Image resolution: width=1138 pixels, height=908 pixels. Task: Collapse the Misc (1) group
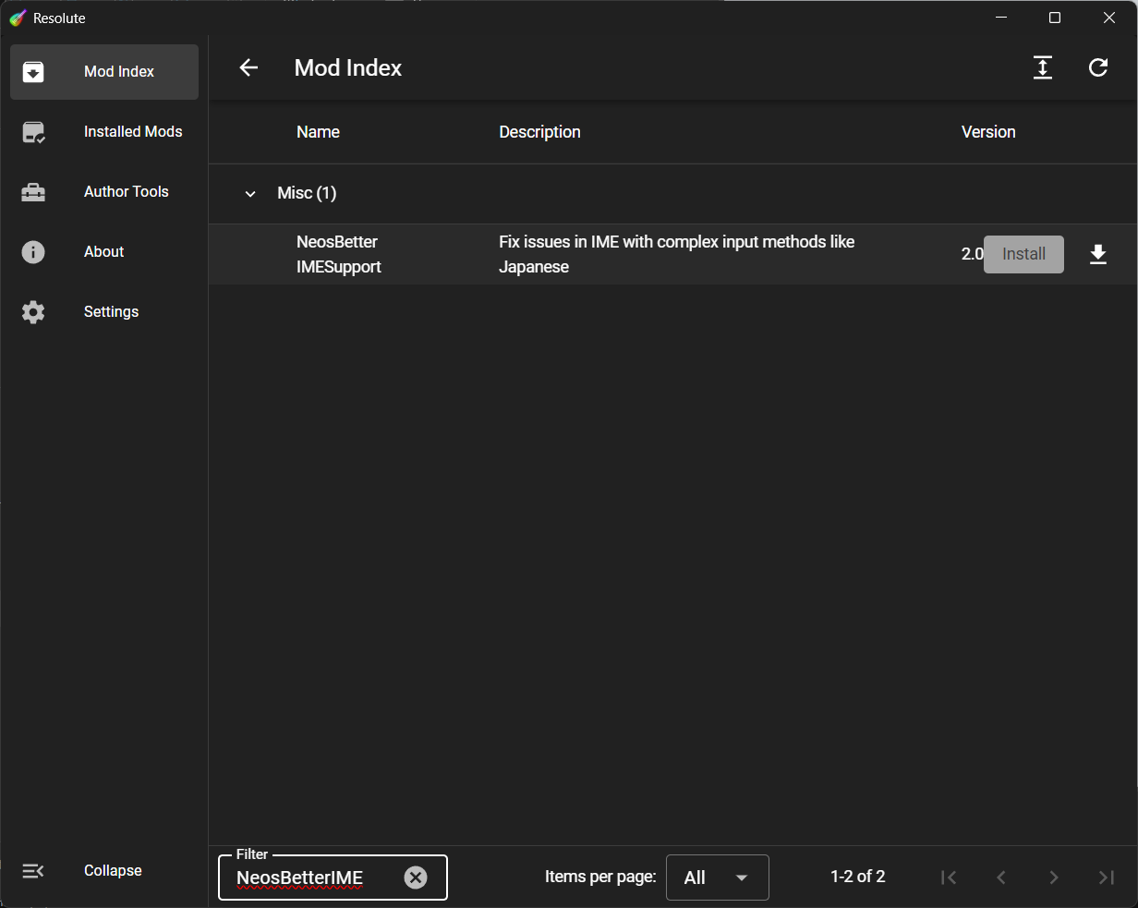(249, 194)
